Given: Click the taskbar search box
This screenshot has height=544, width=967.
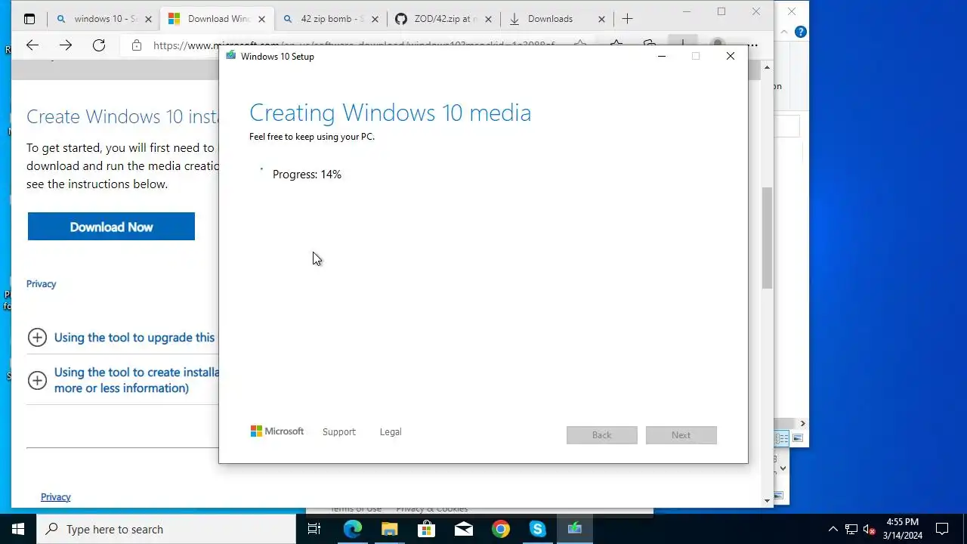Looking at the screenshot, I should tap(166, 529).
